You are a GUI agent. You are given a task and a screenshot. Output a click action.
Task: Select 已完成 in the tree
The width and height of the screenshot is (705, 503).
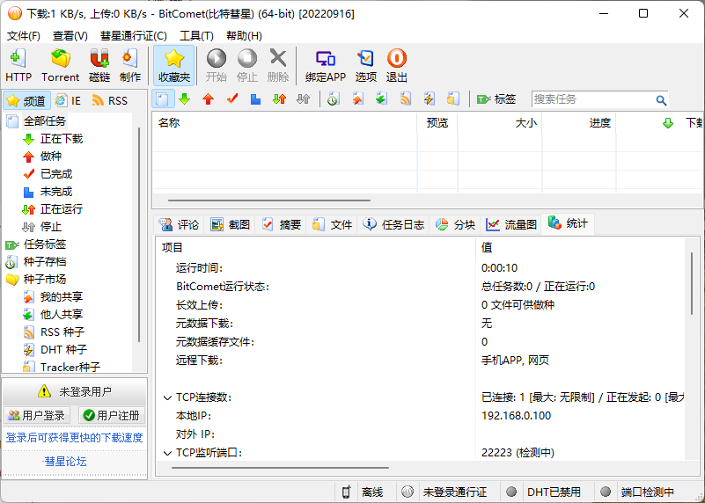(x=56, y=174)
